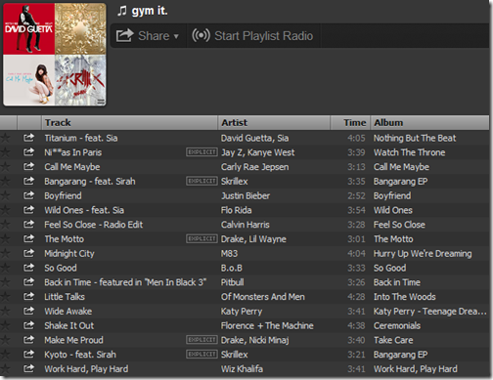
Task: Sort by Track column header
Action: [129, 123]
